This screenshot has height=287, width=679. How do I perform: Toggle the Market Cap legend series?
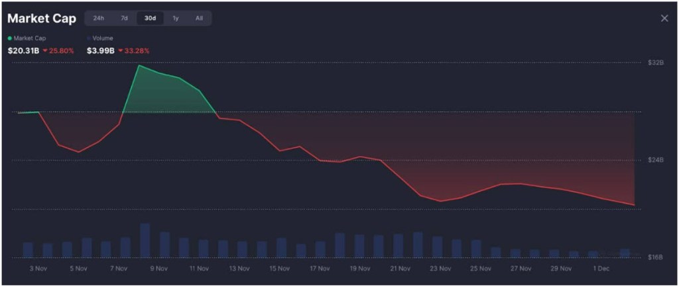(28, 38)
